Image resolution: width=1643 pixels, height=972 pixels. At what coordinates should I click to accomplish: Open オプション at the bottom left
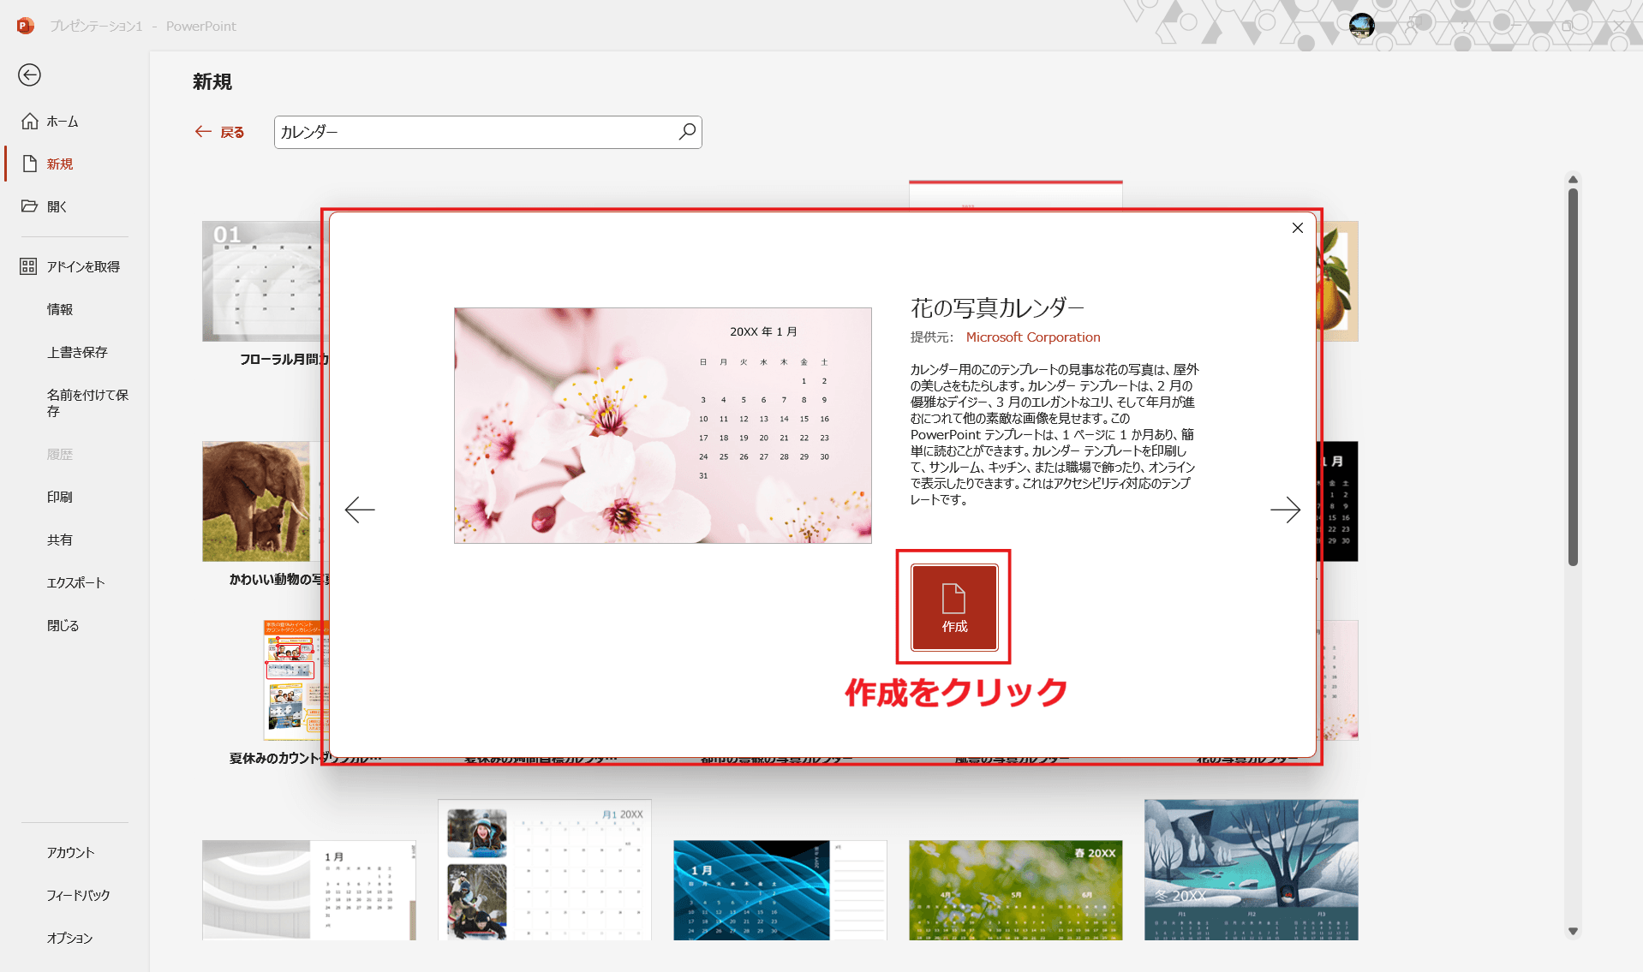(69, 938)
